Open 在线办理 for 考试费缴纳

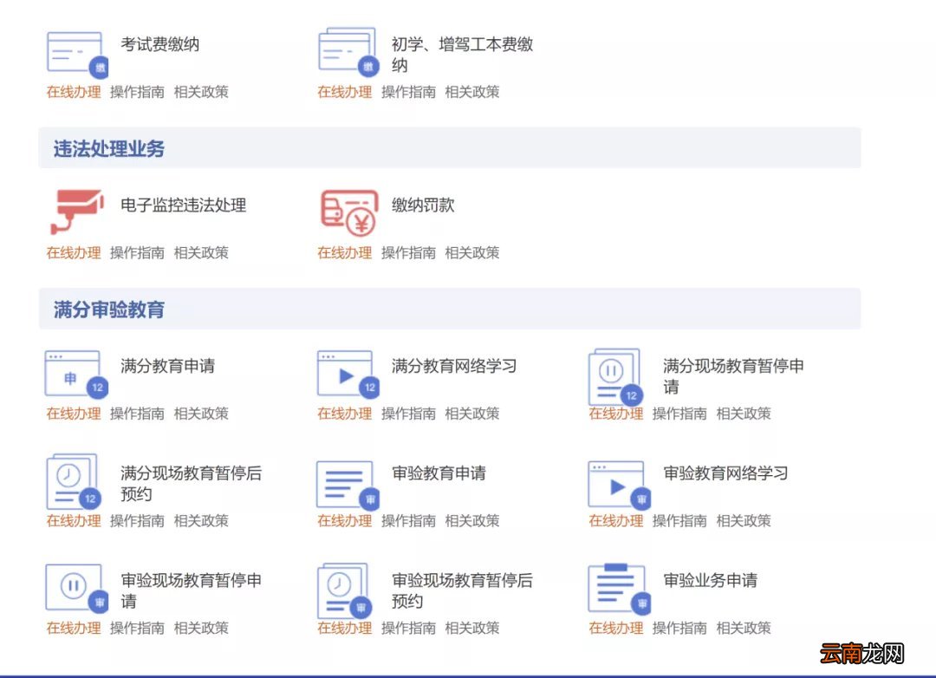[74, 92]
